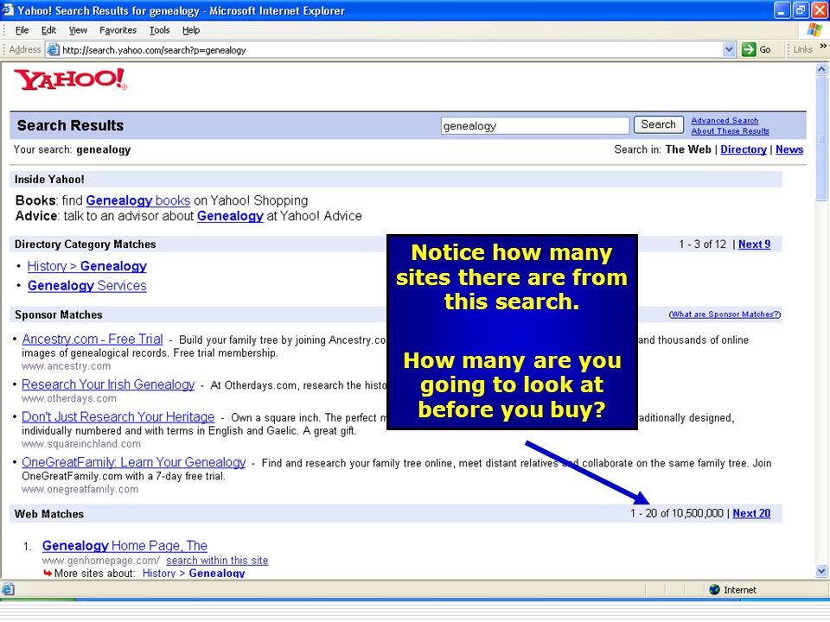Click the scrollbar up arrow
The width and height of the screenshot is (830, 622).
click(821, 69)
